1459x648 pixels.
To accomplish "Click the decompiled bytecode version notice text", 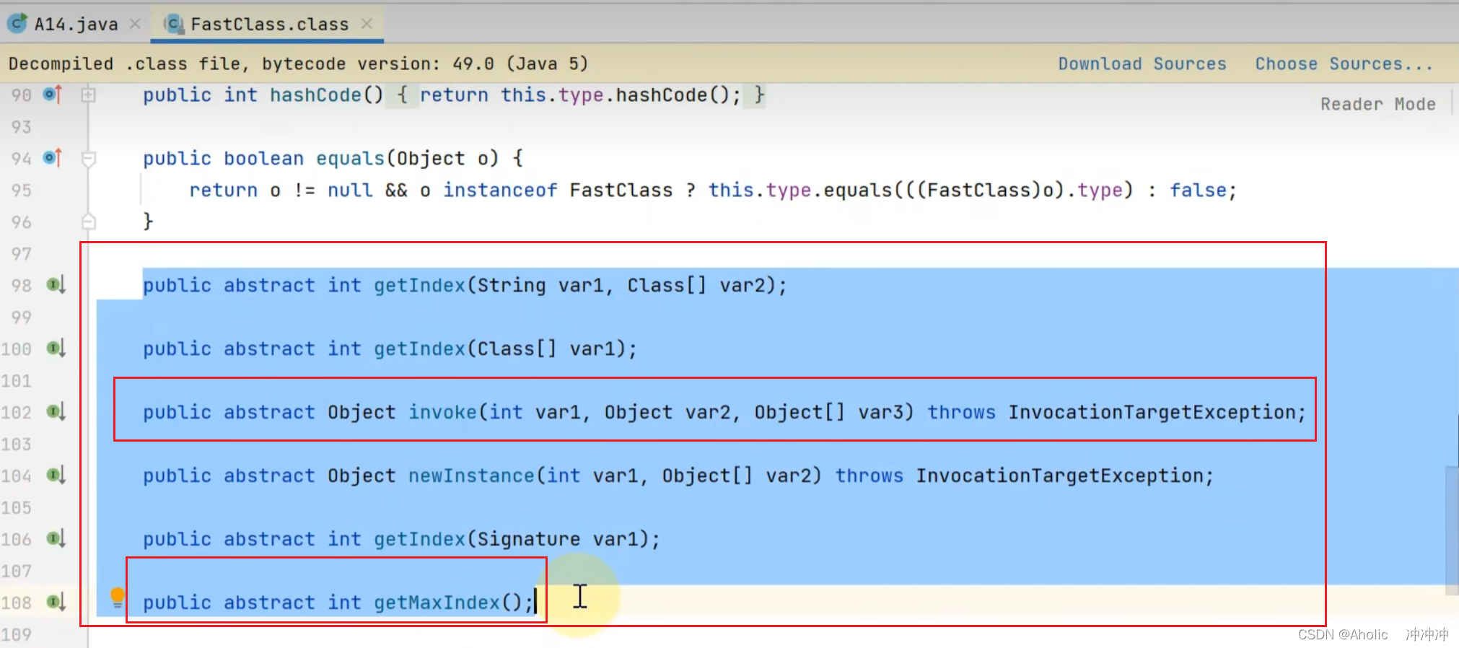I will click(x=298, y=64).
